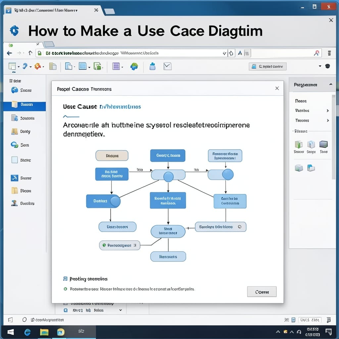Click the 'Iteroosehs' diagram node

point(168,257)
